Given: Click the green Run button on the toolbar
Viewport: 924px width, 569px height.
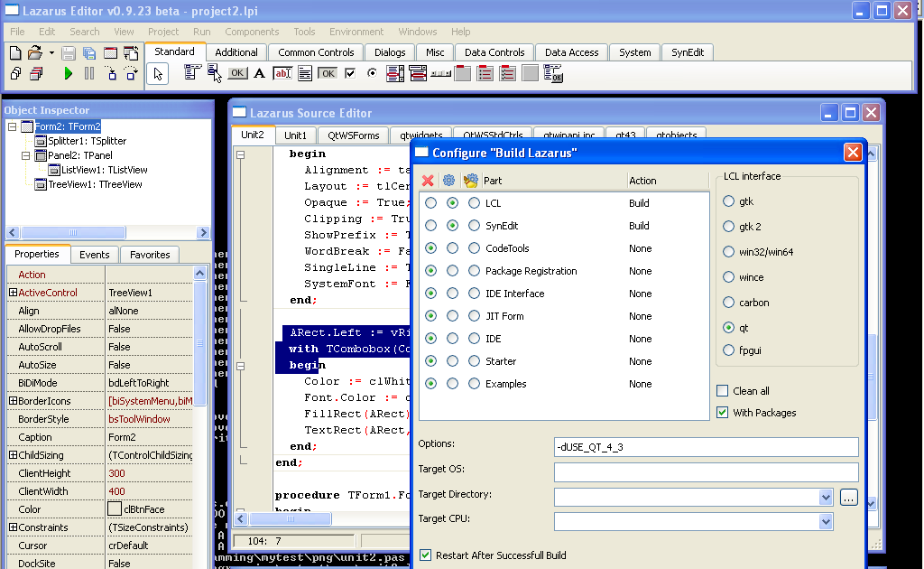Looking at the screenshot, I should [68, 73].
